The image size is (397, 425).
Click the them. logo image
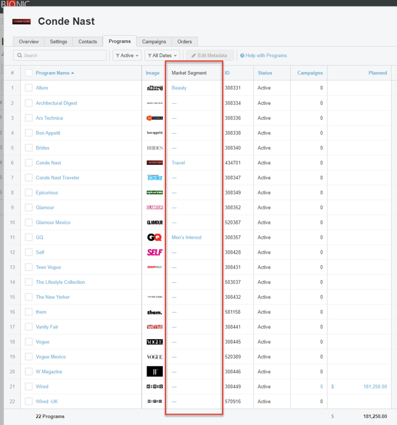click(x=155, y=313)
